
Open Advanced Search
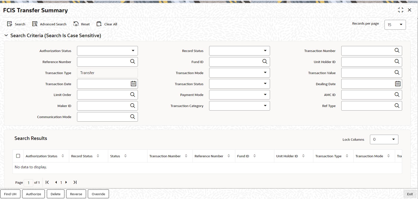tap(49, 24)
